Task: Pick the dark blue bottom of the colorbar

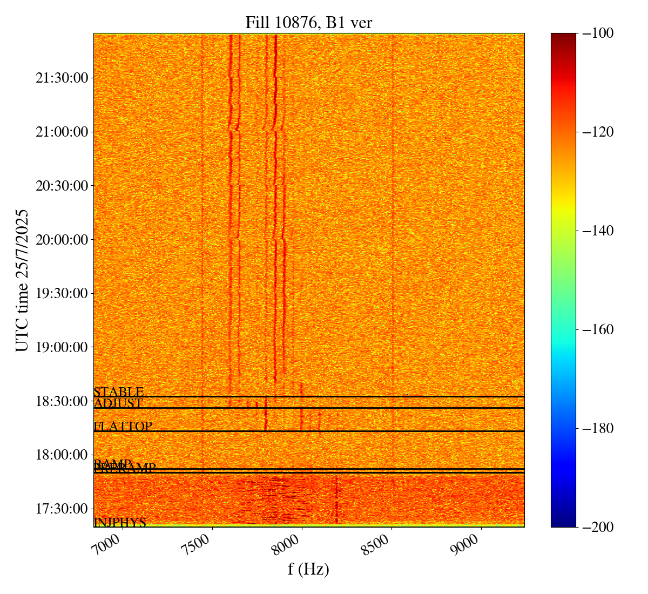Action: point(563,523)
